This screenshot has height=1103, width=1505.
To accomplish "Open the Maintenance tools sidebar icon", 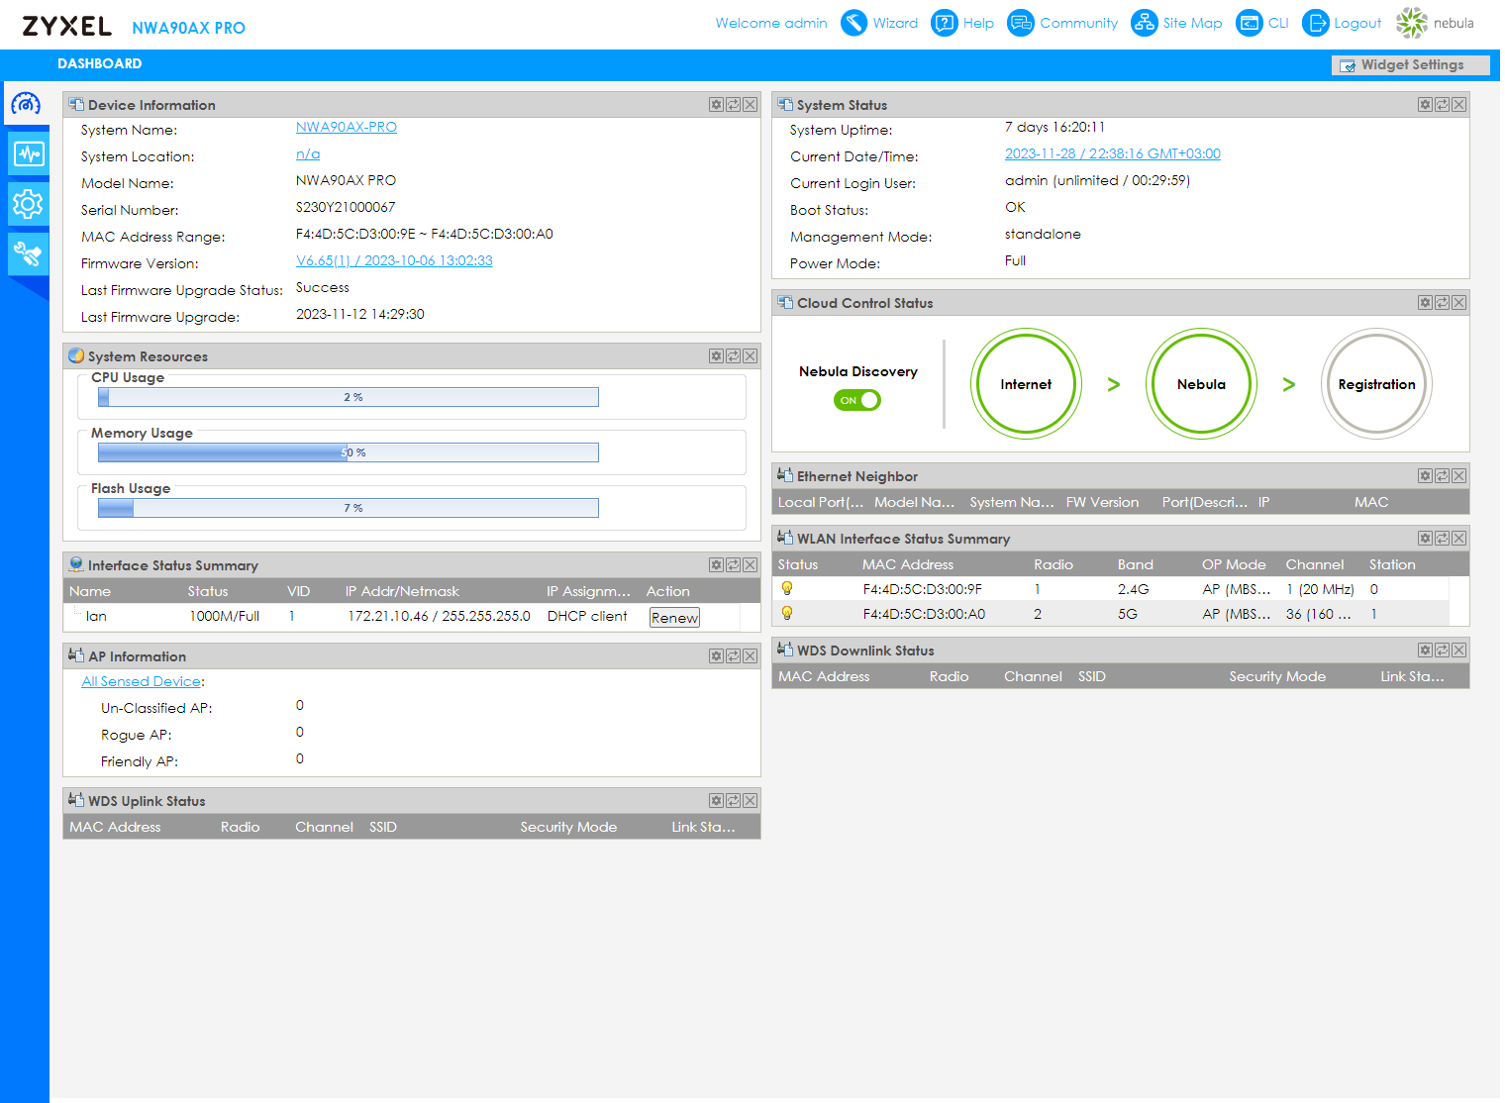I will click(x=28, y=254).
